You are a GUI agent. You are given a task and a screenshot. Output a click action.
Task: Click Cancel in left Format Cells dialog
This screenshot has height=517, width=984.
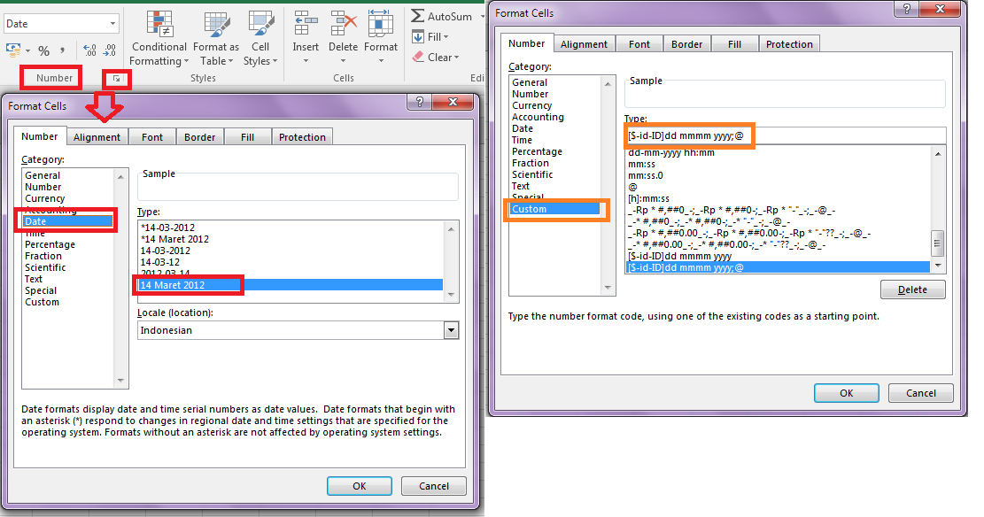434,486
